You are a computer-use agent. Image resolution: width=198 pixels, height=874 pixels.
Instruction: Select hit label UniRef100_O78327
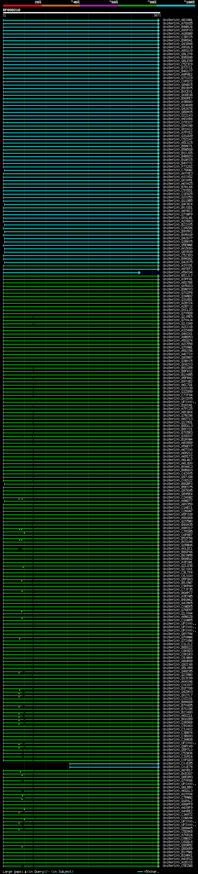178,122
